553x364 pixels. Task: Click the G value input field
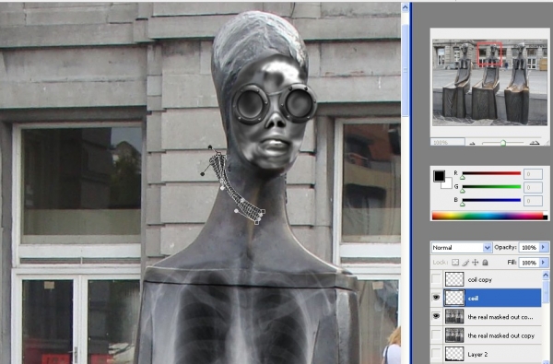[x=533, y=187]
